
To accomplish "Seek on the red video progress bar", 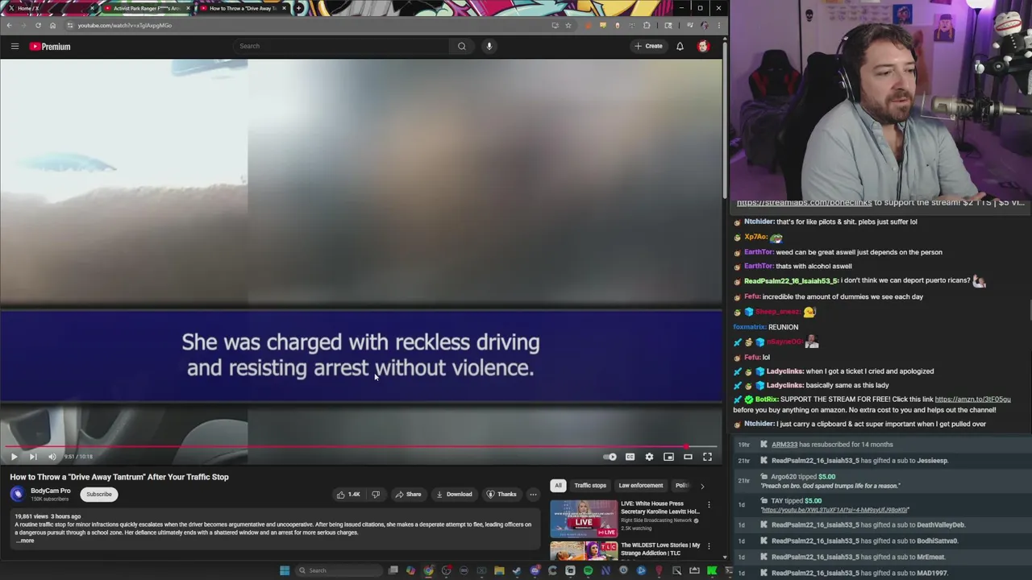I will pos(360,446).
